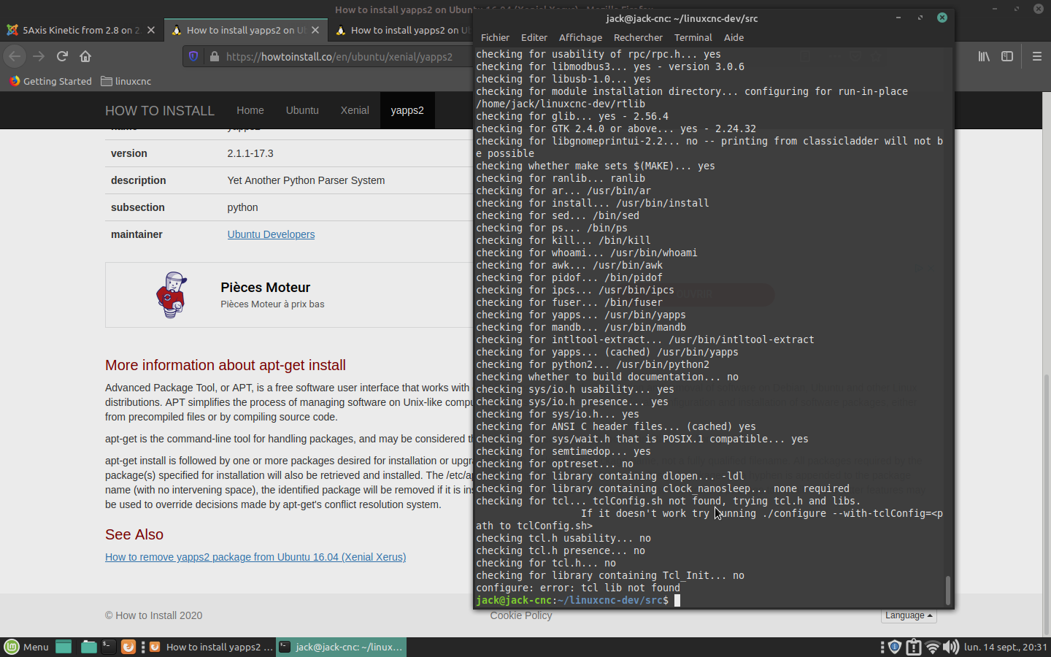Open the Terminal menu in terminal window

(693, 37)
